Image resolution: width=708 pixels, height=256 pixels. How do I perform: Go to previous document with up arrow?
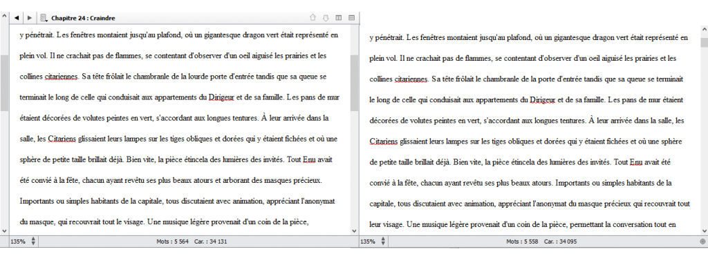pyautogui.click(x=313, y=18)
